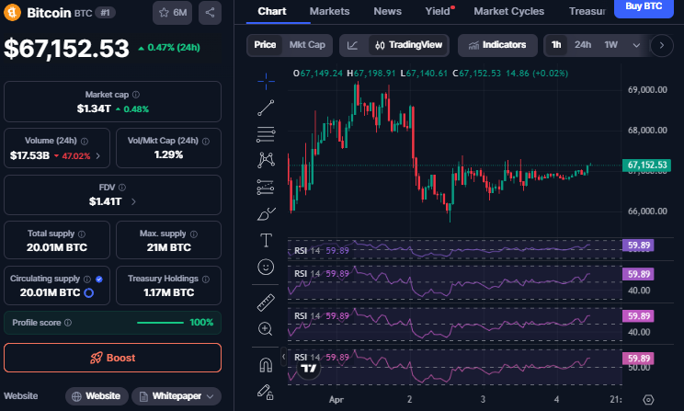
Task: Expand Volume (24h) details chevron
Action: (x=97, y=155)
